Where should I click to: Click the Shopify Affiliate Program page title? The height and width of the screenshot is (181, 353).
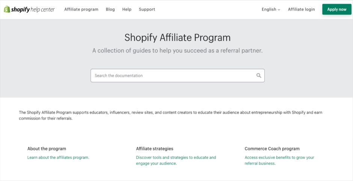click(177, 37)
